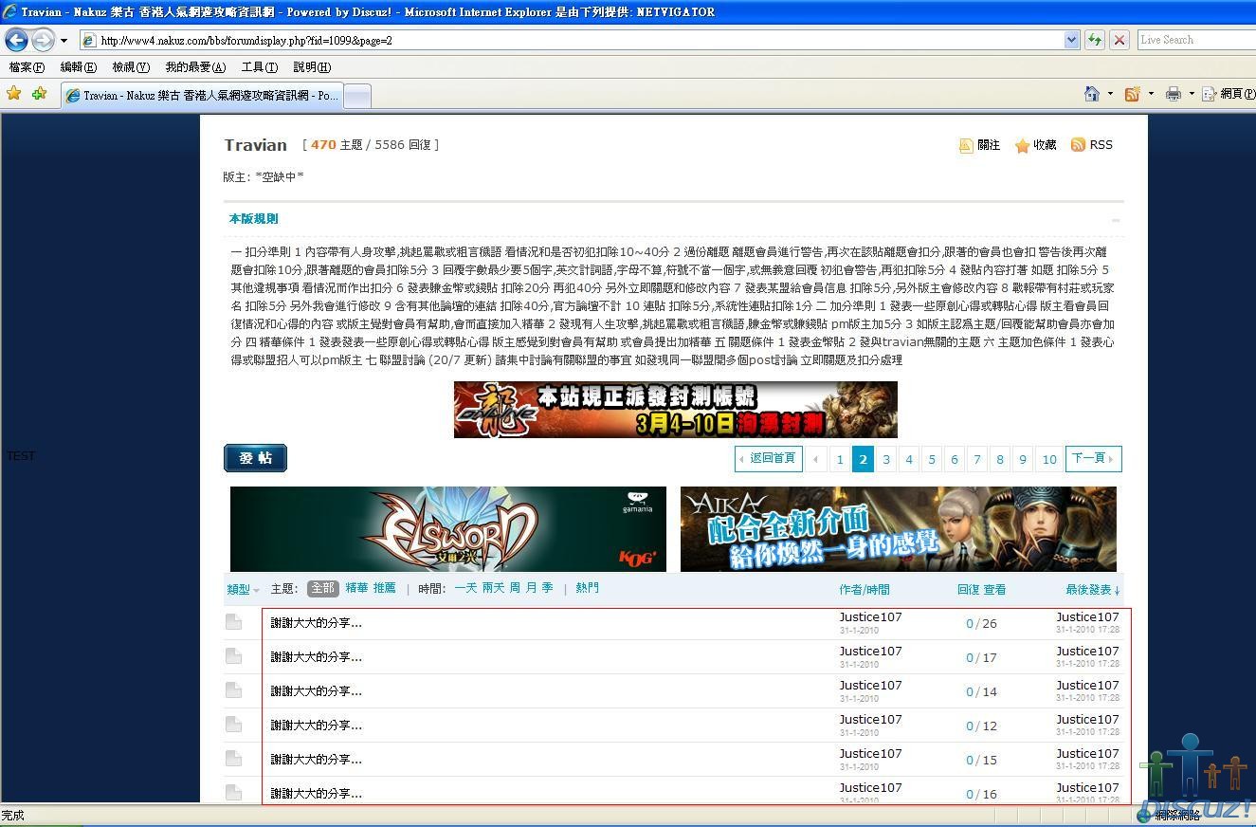Click the Add to Favorites icon

[x=39, y=94]
